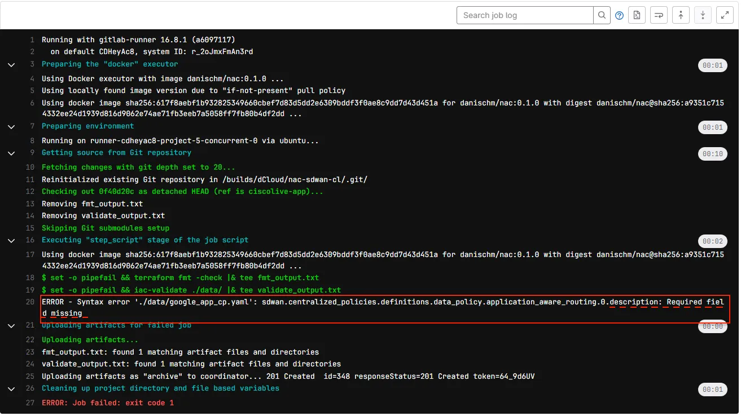This screenshot has width=741, height=416.
Task: Collapse the "Getting source from Git repository" section
Action: point(11,153)
